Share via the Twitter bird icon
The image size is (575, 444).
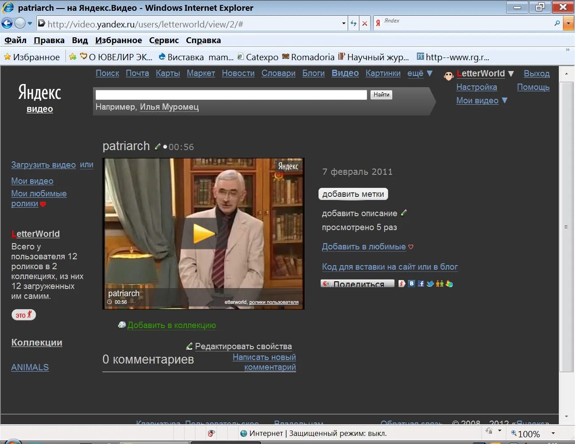430,284
